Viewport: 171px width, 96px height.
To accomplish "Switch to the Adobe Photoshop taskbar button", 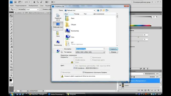I will click(x=57, y=94).
